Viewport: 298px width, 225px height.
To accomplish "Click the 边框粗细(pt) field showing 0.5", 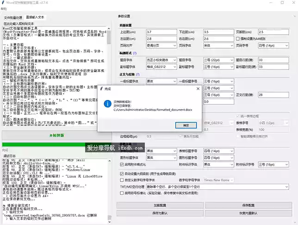I will tap(161, 137).
